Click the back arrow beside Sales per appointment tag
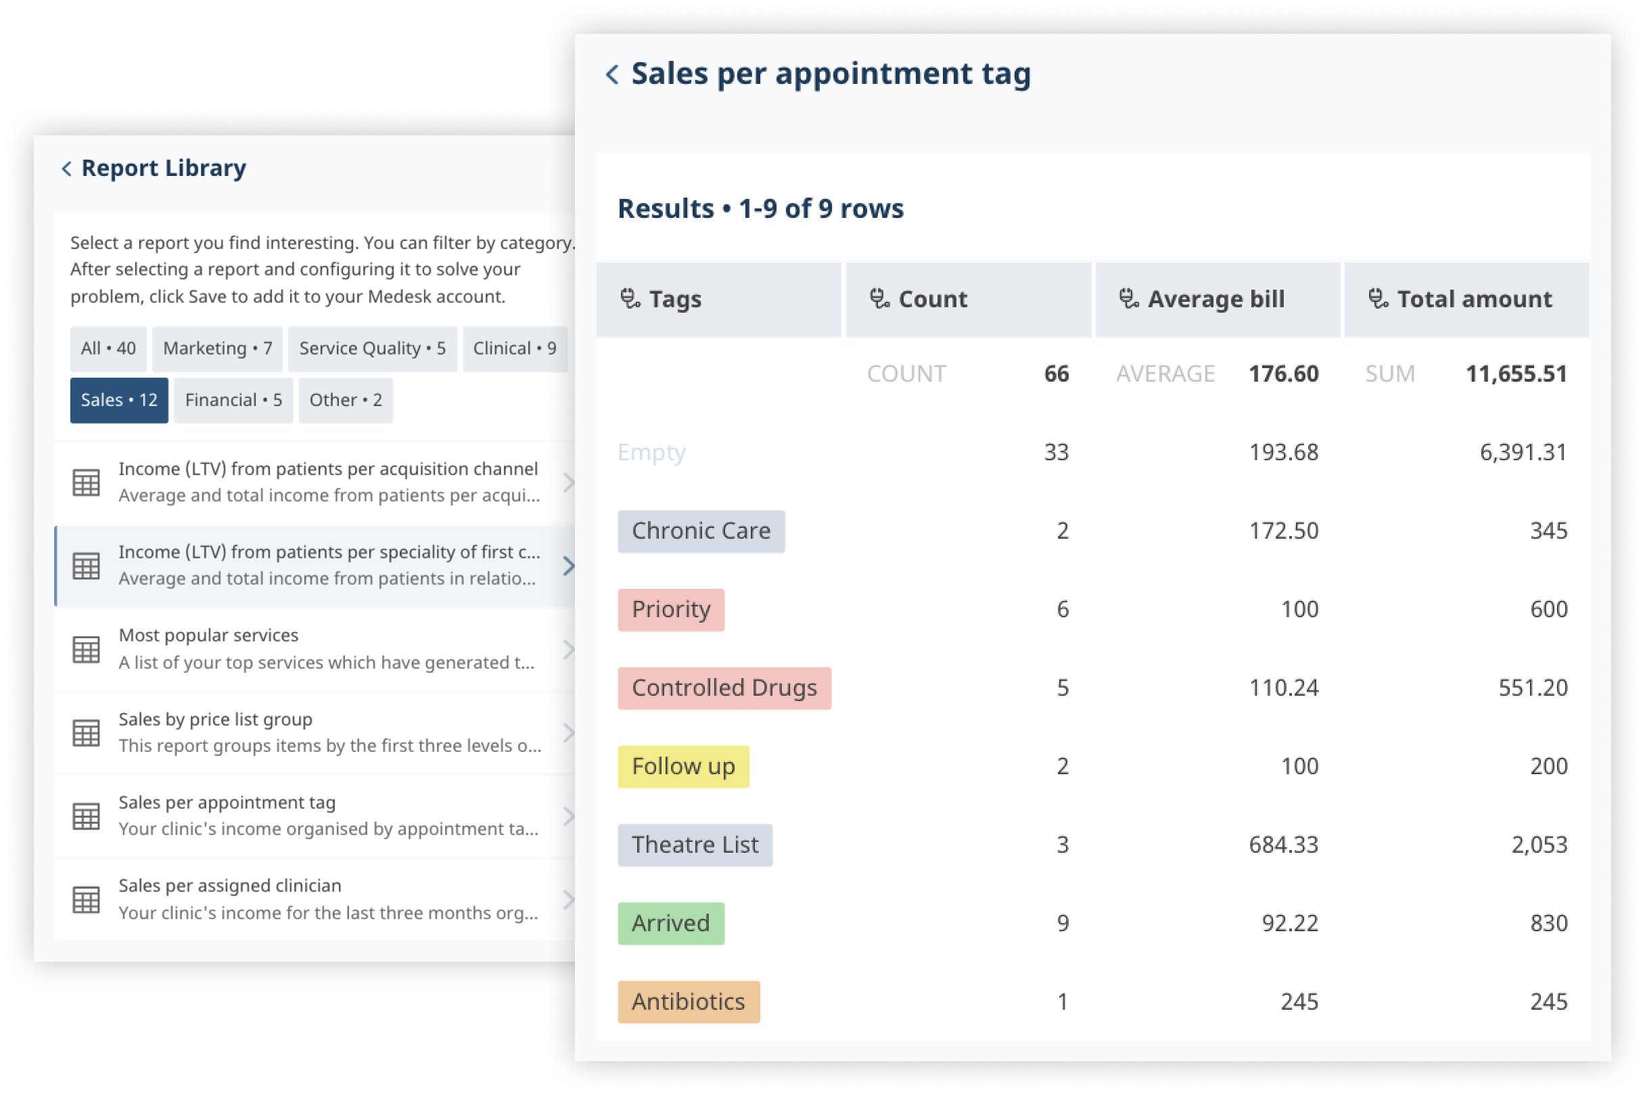The image size is (1645, 1095). click(x=612, y=73)
